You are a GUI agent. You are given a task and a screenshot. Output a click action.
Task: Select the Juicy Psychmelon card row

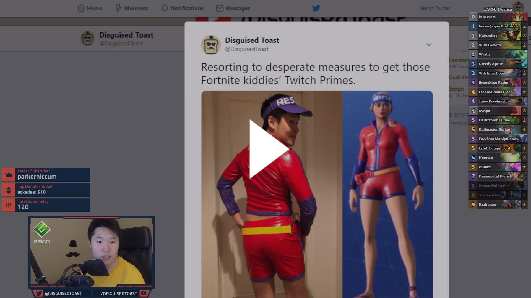coord(498,101)
